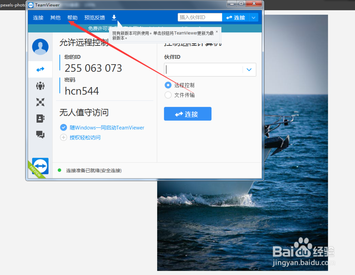Select the 文件传输 radio button
Viewport: 355px width, 275px height.
click(168, 95)
